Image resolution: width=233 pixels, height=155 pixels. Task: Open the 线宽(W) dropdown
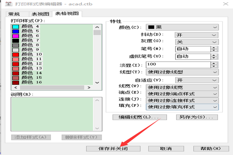pos(183,88)
